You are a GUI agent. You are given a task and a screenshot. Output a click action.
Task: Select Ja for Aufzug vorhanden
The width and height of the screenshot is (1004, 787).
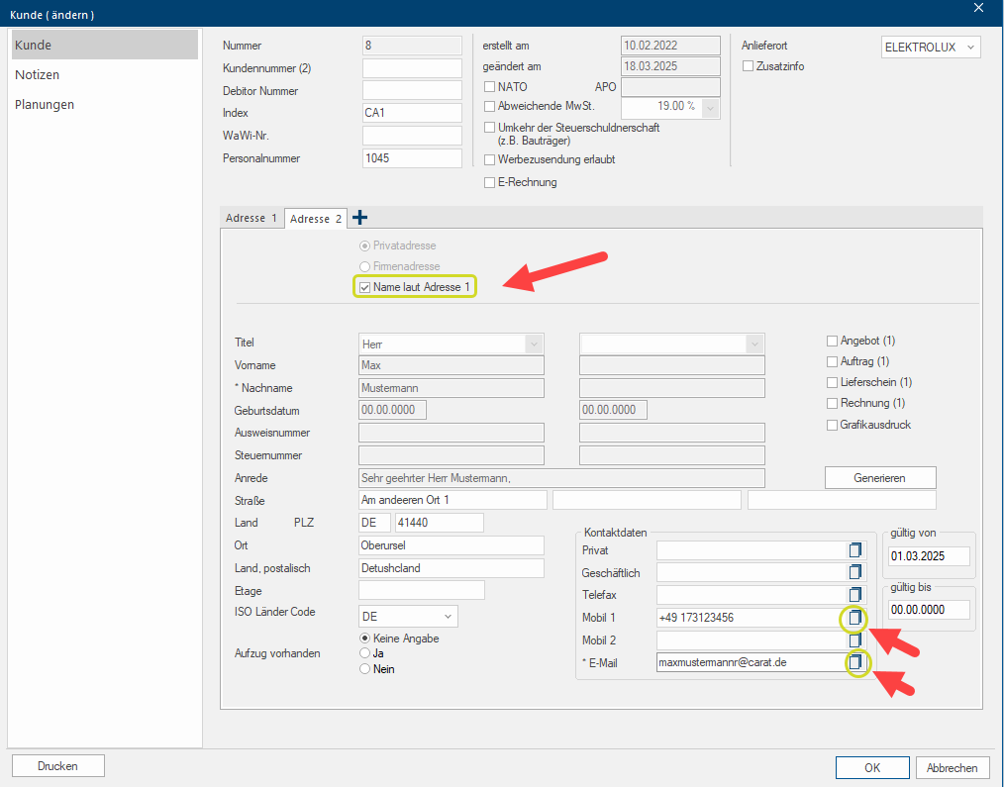(365, 653)
